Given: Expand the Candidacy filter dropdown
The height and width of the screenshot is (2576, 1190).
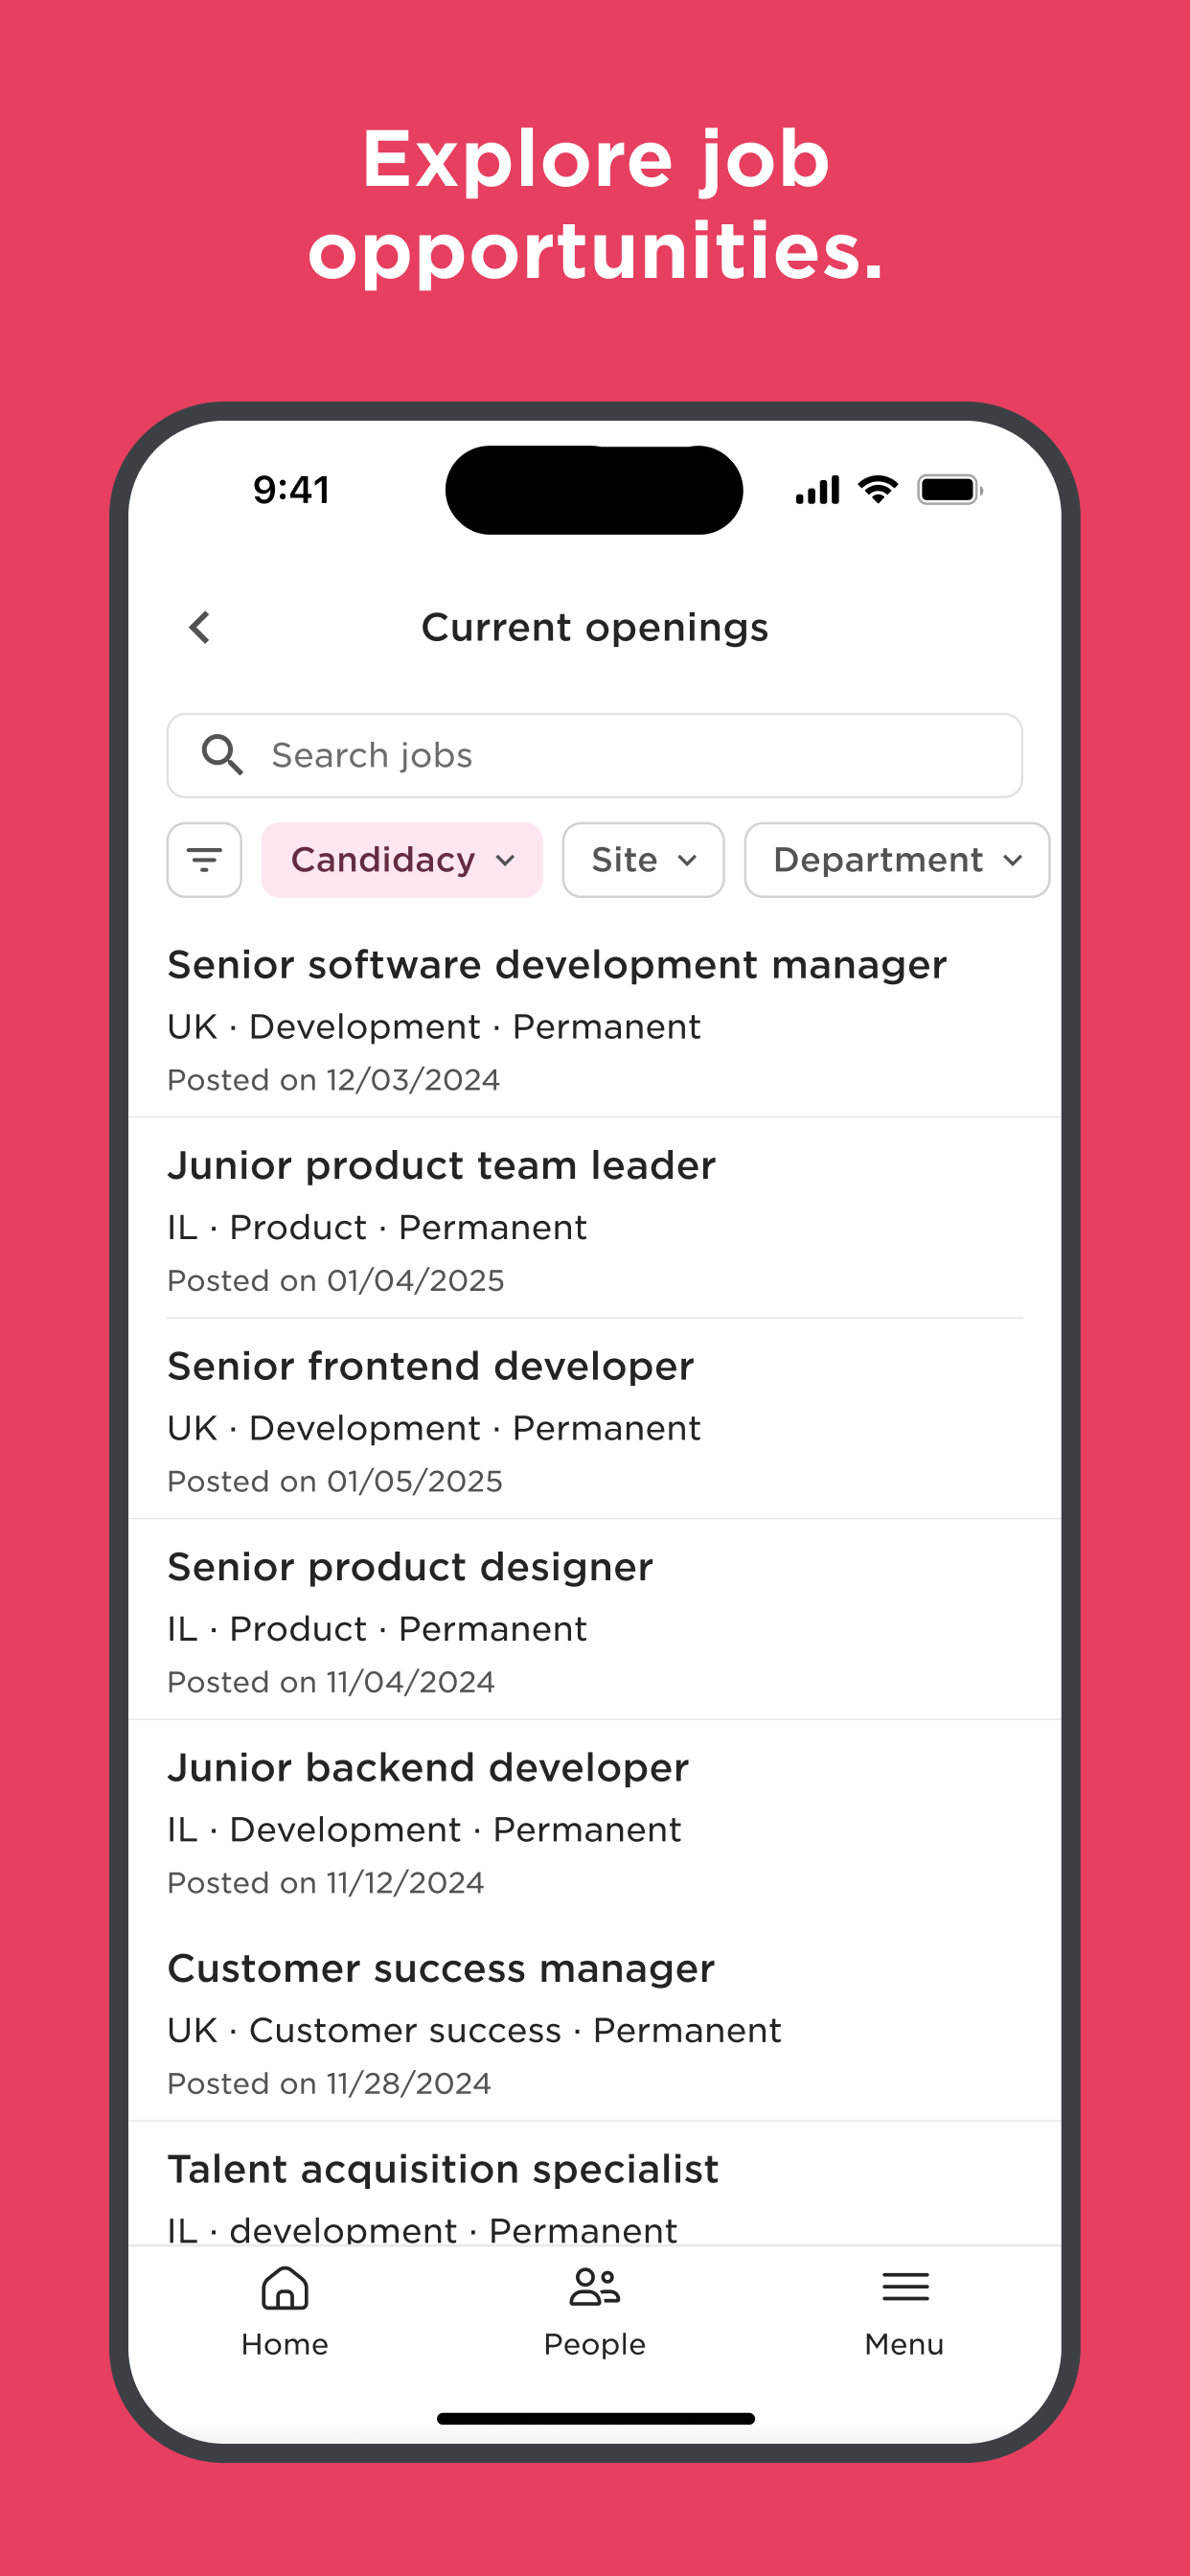Looking at the screenshot, I should (402, 860).
